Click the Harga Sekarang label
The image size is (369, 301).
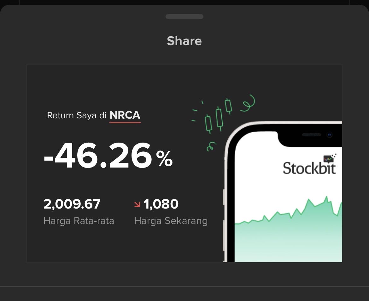[171, 221]
